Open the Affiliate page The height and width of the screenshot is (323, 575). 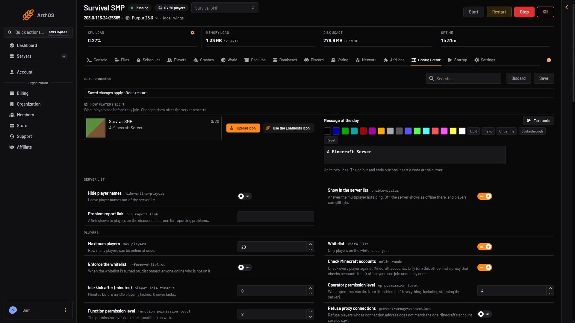[x=38, y=147]
